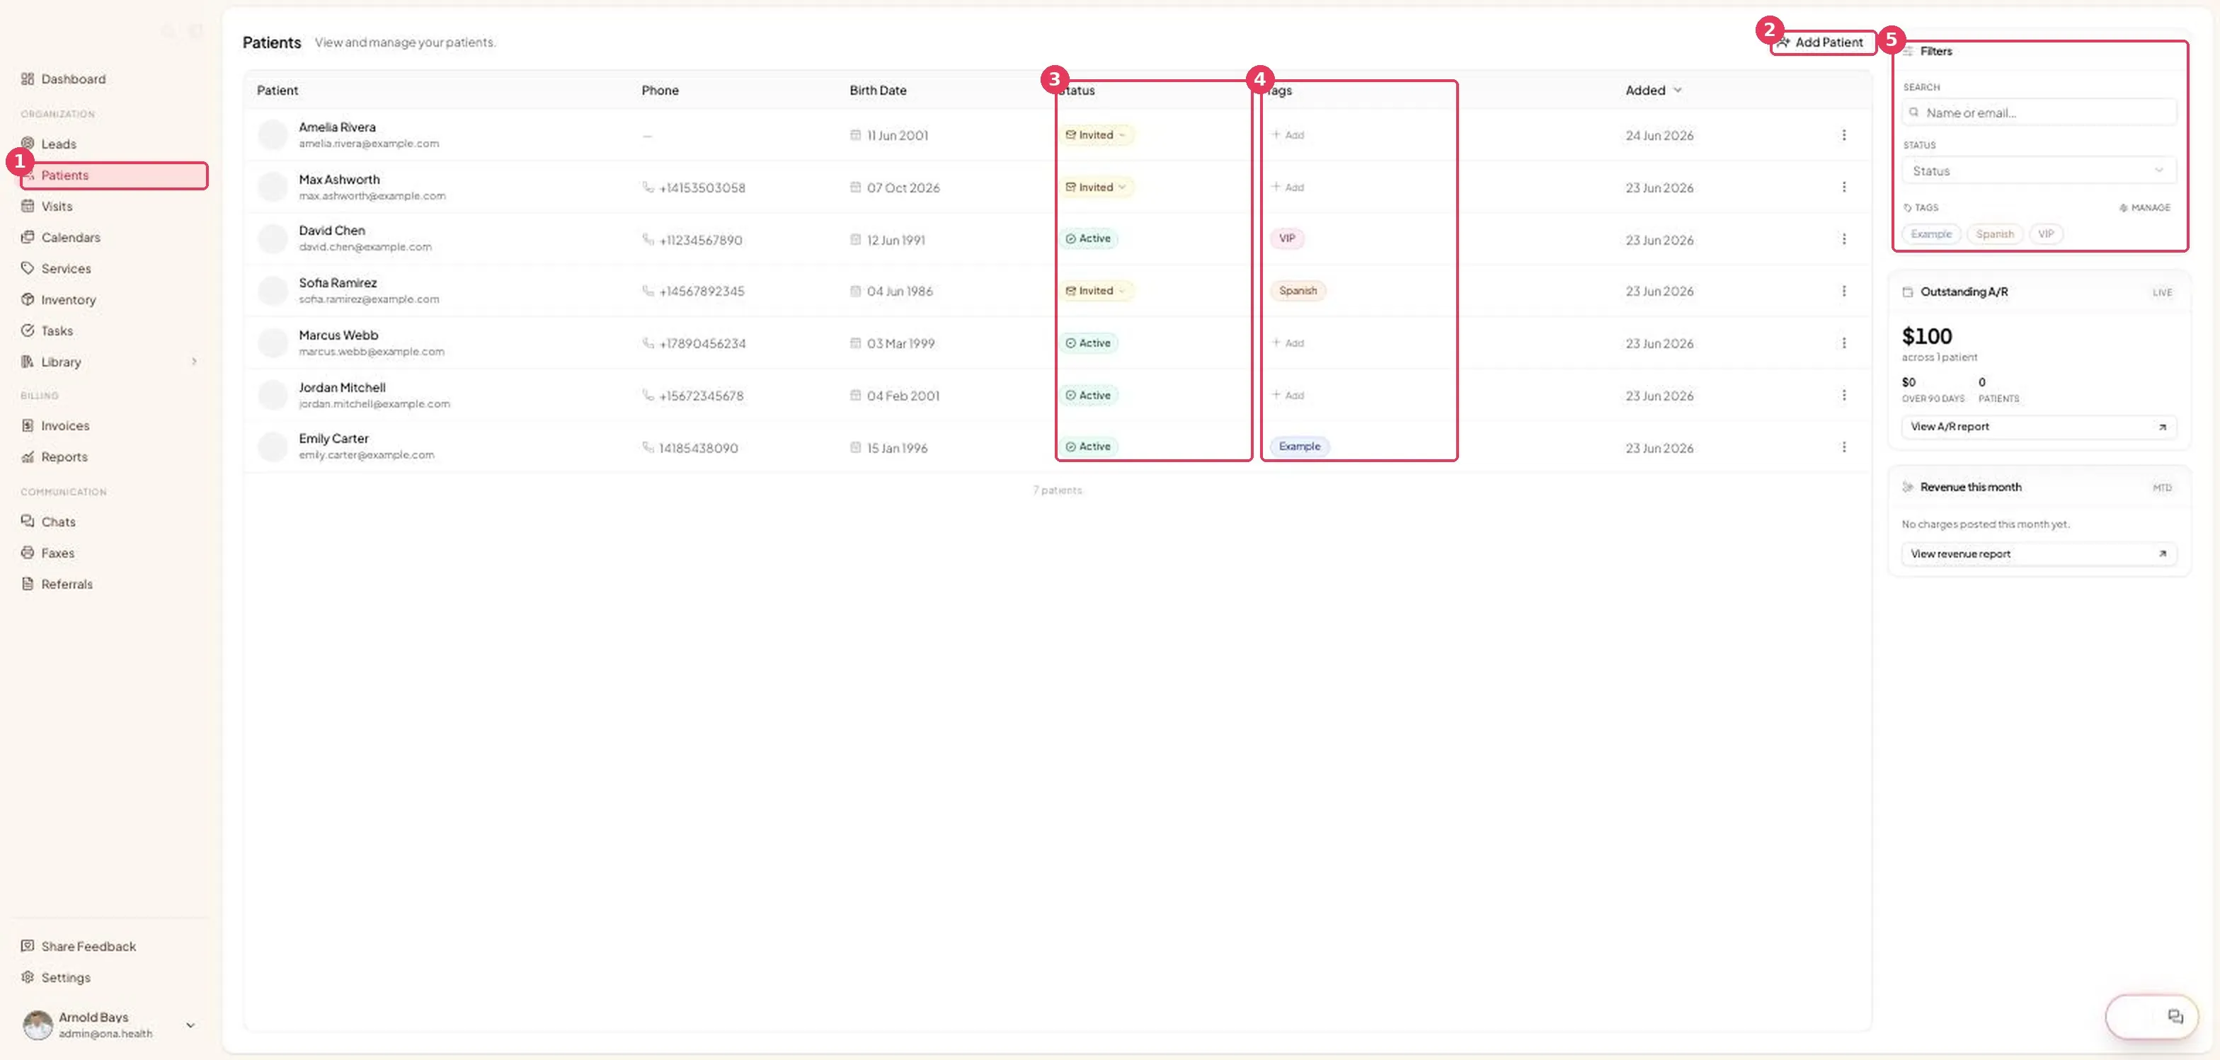
Task: Add a tag to Amelia Rivera
Action: click(x=1288, y=135)
